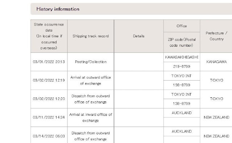The height and width of the screenshot is (143, 232).
Task: Select the 03/11/2022 14:34 date cell
Action: 49,118
